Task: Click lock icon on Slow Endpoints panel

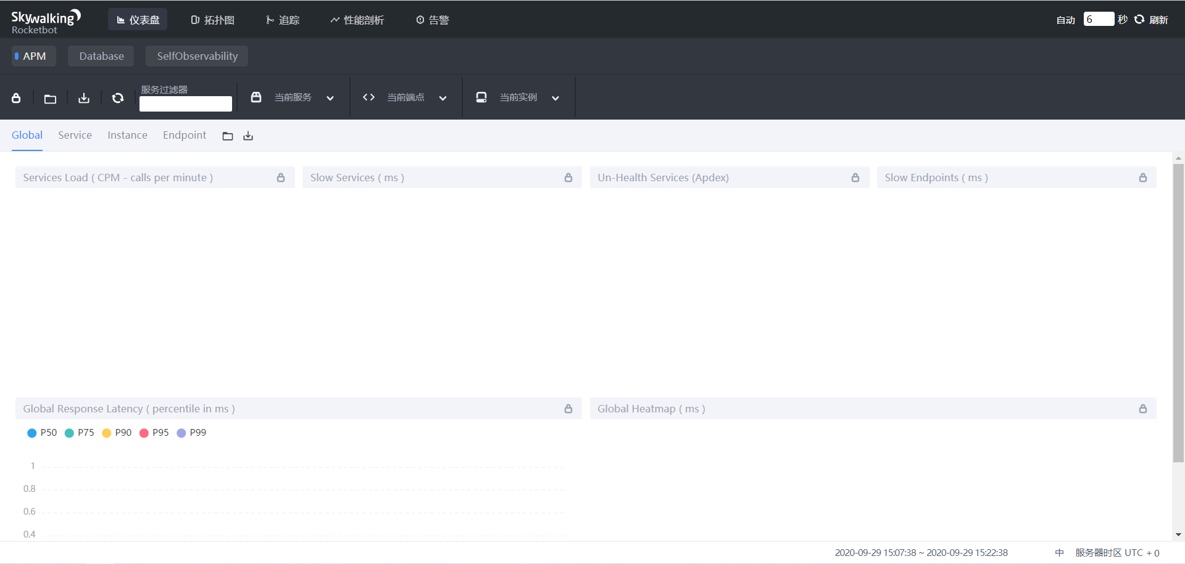Action: click(x=1143, y=178)
